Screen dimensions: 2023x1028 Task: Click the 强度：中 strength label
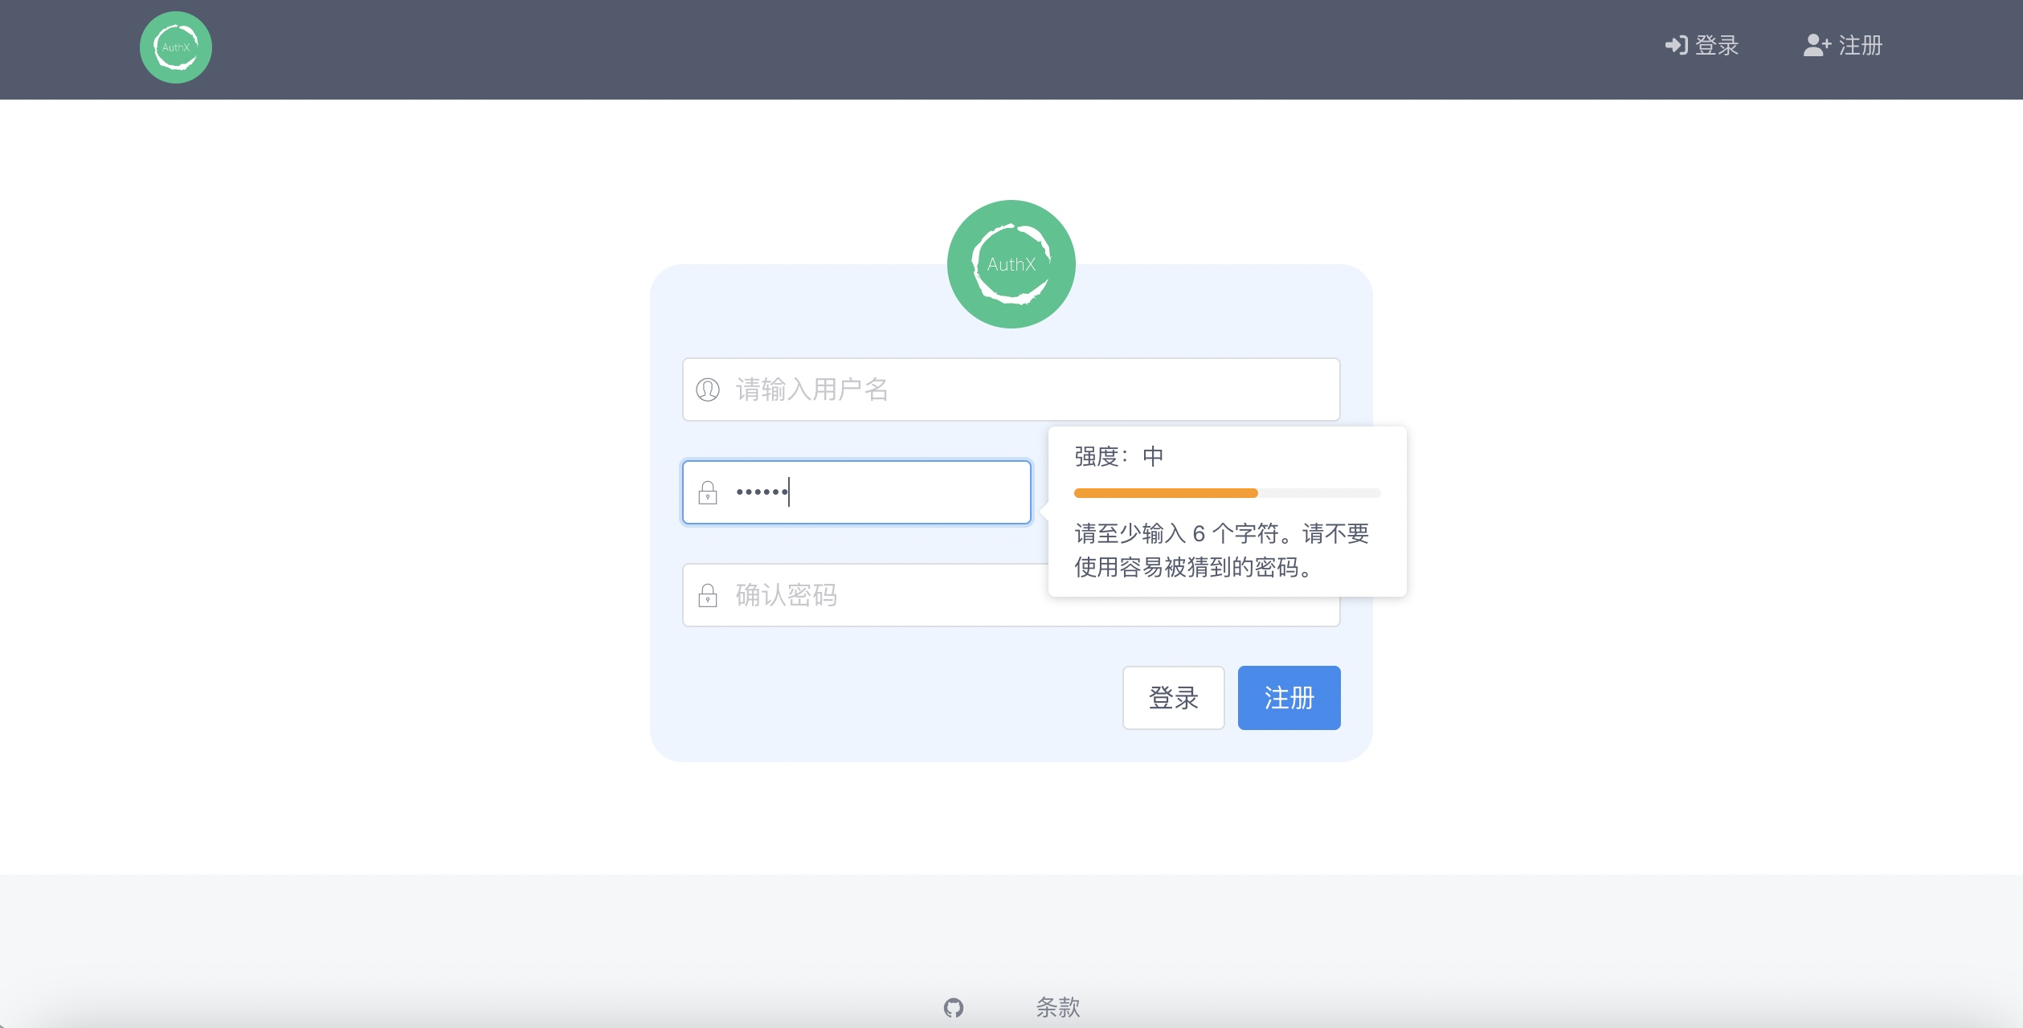[x=1119, y=456]
